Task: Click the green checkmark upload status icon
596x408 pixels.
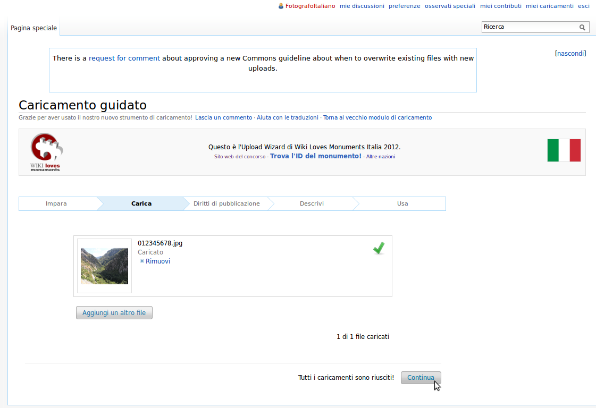Action: (379, 248)
